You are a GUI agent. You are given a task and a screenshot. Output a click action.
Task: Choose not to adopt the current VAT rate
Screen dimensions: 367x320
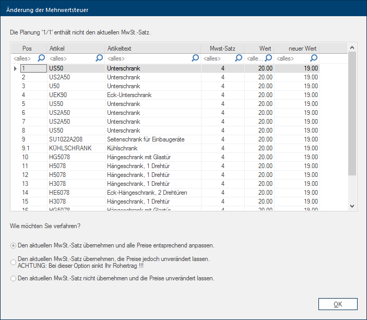click(x=14, y=278)
